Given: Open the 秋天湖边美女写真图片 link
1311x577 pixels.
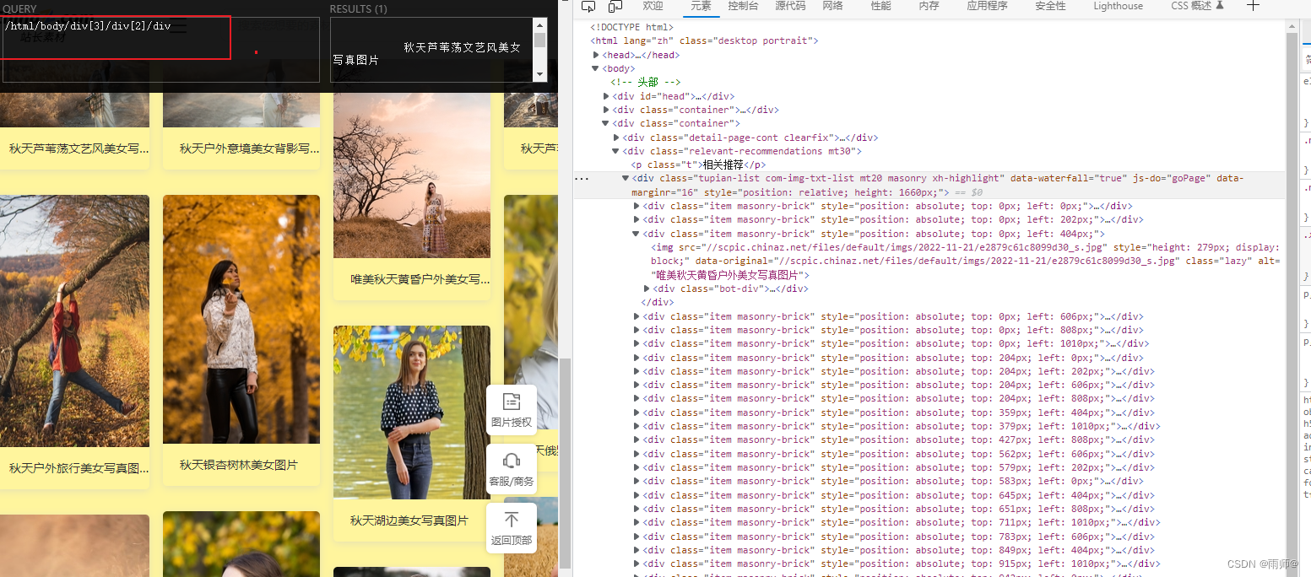Looking at the screenshot, I should [411, 520].
